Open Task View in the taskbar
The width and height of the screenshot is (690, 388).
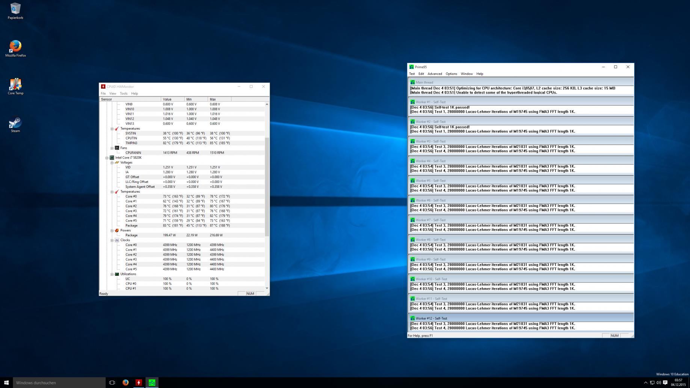coord(112,382)
